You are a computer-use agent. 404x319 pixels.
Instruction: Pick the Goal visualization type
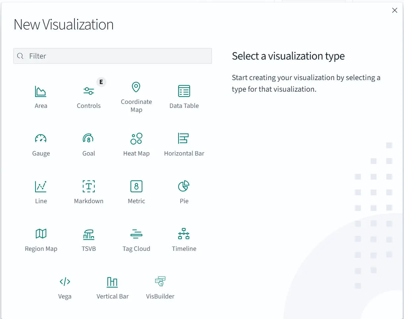pyautogui.click(x=88, y=144)
